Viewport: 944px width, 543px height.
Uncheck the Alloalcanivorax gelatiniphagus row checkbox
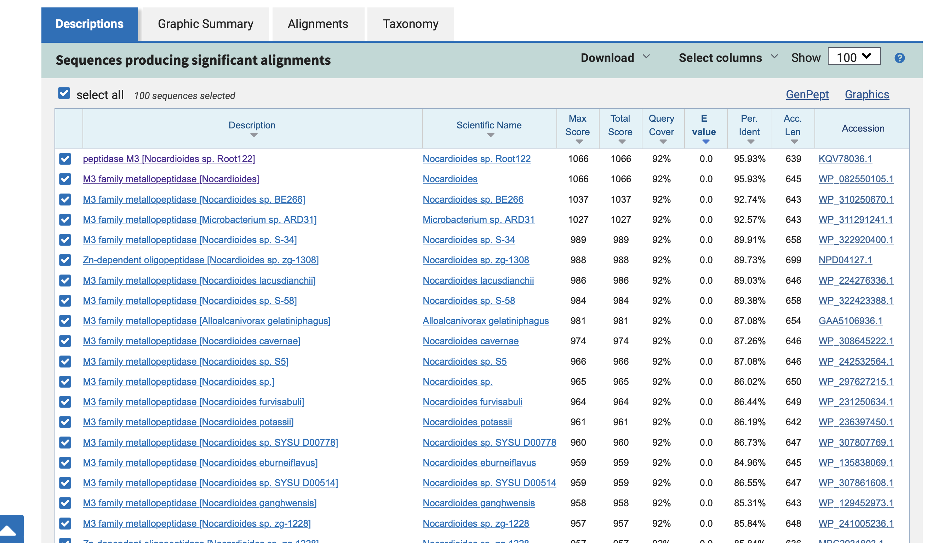65,321
